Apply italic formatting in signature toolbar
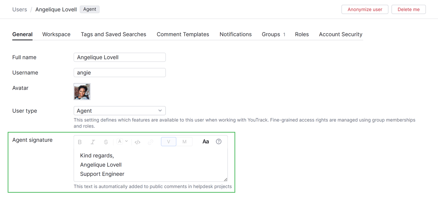438x200 pixels. tap(93, 142)
